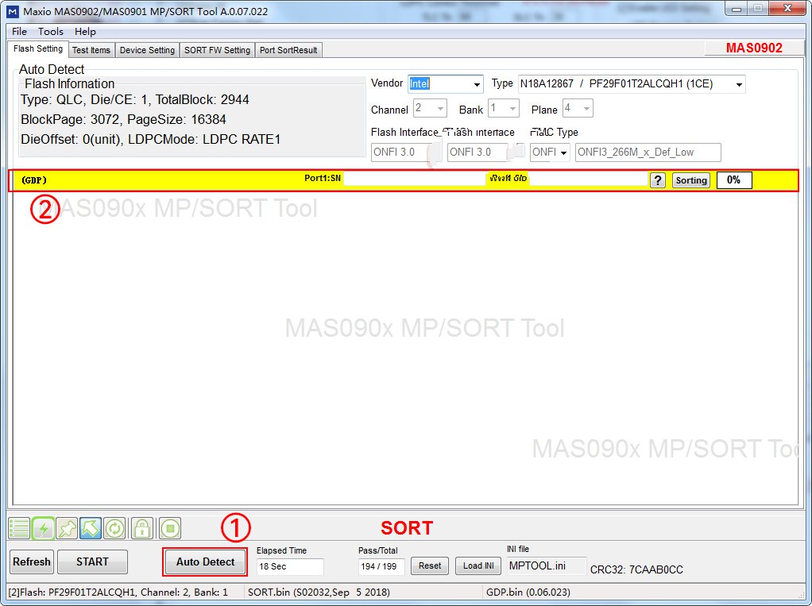
Task: Open the Tools menu
Action: [x=50, y=31]
